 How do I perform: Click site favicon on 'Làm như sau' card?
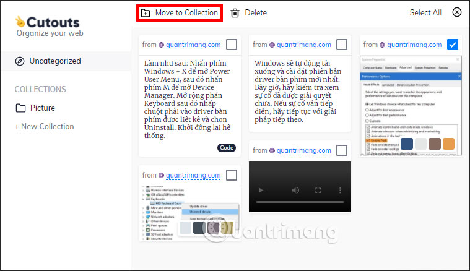pyautogui.click(x=161, y=45)
